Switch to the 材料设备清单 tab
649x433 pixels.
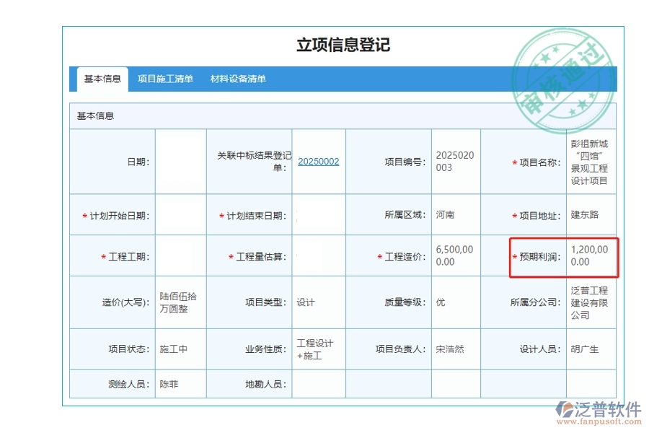pyautogui.click(x=238, y=79)
